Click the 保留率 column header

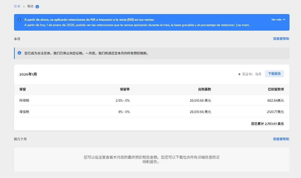(x=125, y=89)
